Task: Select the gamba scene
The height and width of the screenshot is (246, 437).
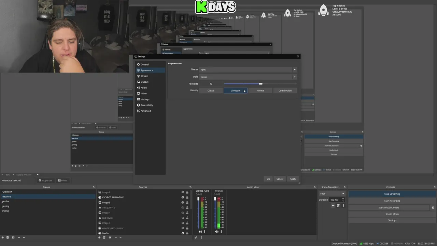Action: pos(48,201)
